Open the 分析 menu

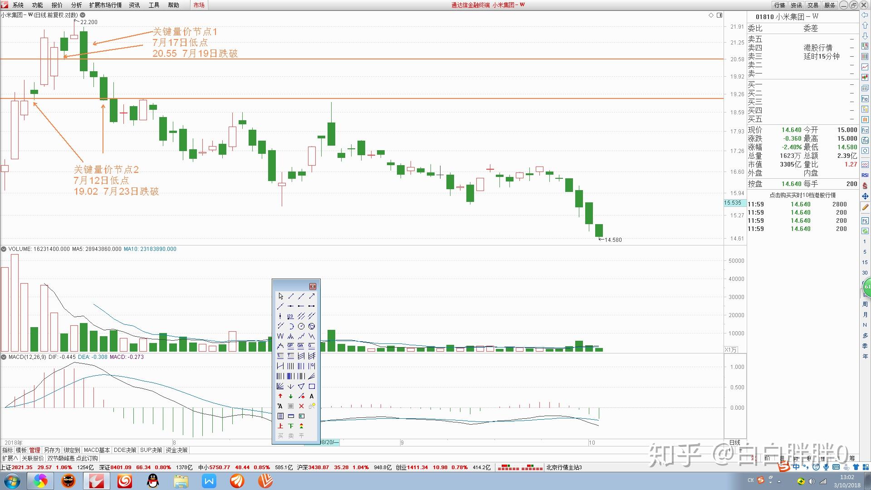point(76,5)
